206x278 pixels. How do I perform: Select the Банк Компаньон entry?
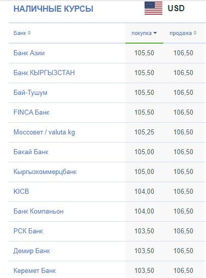tap(39, 212)
